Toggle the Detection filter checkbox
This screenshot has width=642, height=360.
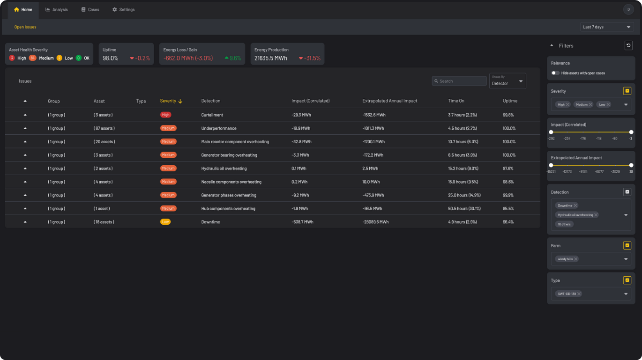point(627,192)
